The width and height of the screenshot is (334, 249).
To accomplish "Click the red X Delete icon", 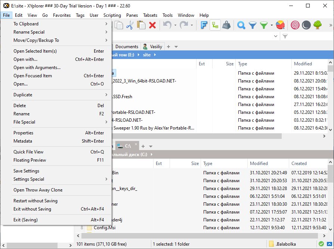I will (x=152, y=25).
